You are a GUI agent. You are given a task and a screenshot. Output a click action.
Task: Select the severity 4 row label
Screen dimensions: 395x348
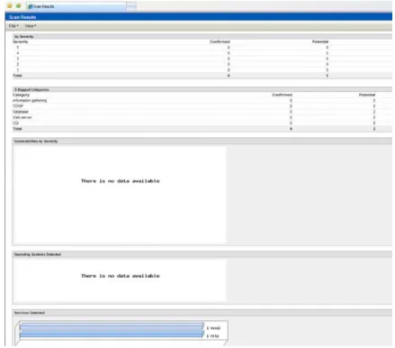tap(18, 53)
